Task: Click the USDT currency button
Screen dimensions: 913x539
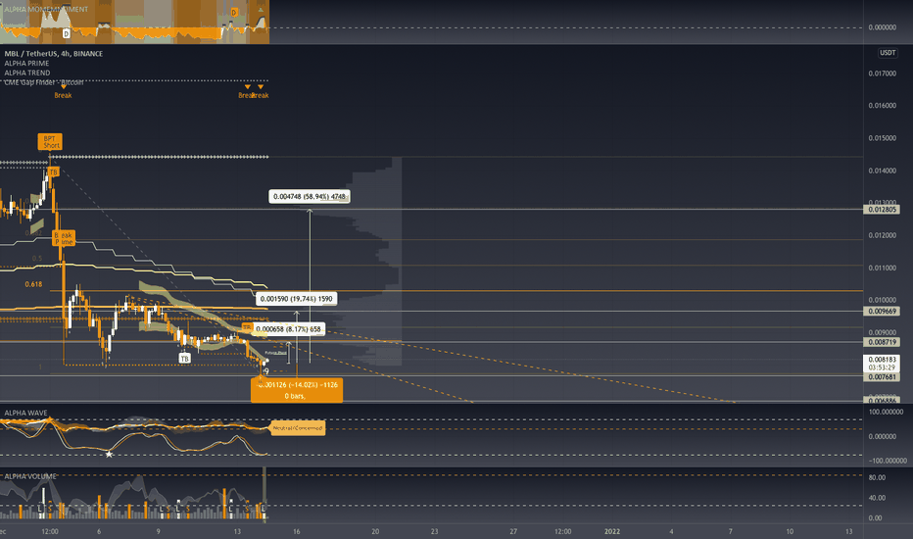Action: coord(888,53)
